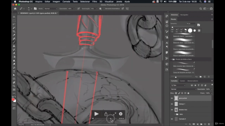Toggle lock layer position
The height and width of the screenshot is (126, 225).
tap(182, 93)
